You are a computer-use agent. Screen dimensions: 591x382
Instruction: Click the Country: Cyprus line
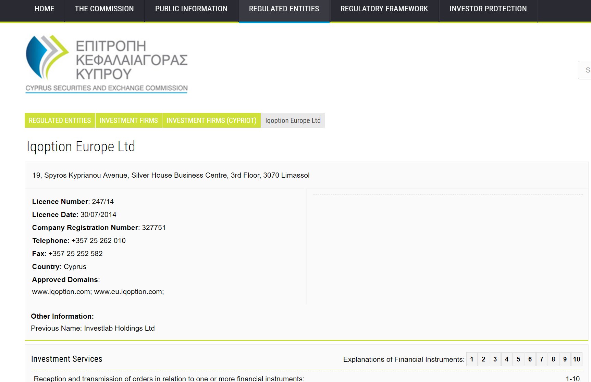59,267
